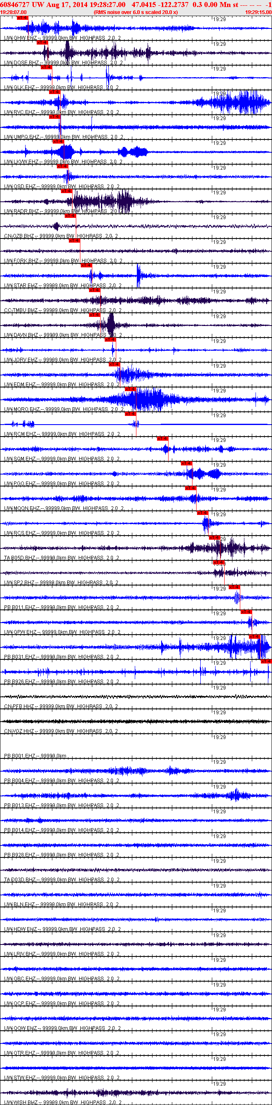Screen dimensions: 272x1105
Task: Select the PB B926 EHZ station label
Action: coord(62,682)
